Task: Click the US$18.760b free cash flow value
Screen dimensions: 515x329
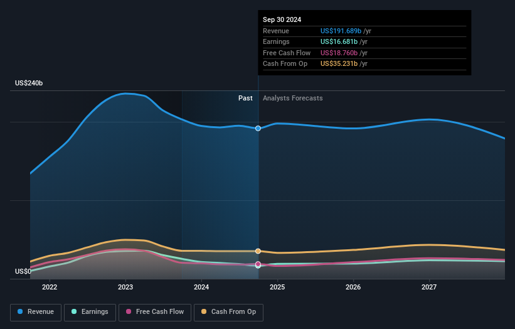Action: (339, 53)
